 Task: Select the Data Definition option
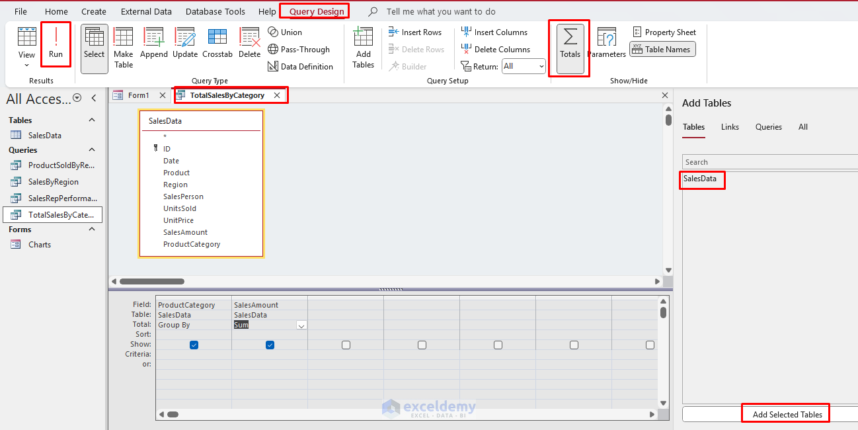[300, 66]
